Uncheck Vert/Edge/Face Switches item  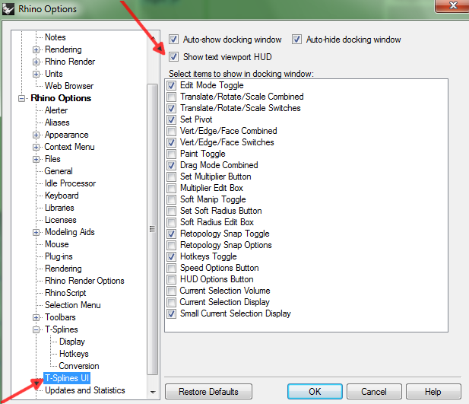coord(172,142)
